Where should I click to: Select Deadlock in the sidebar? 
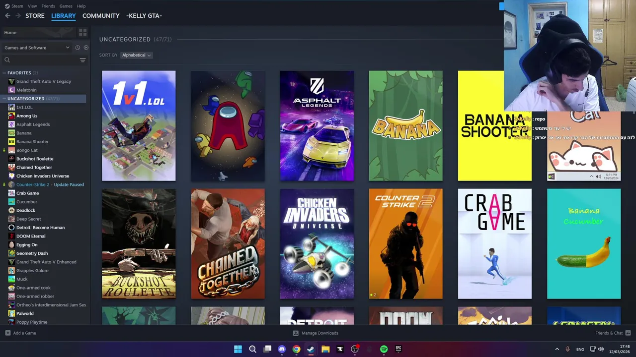(x=26, y=210)
